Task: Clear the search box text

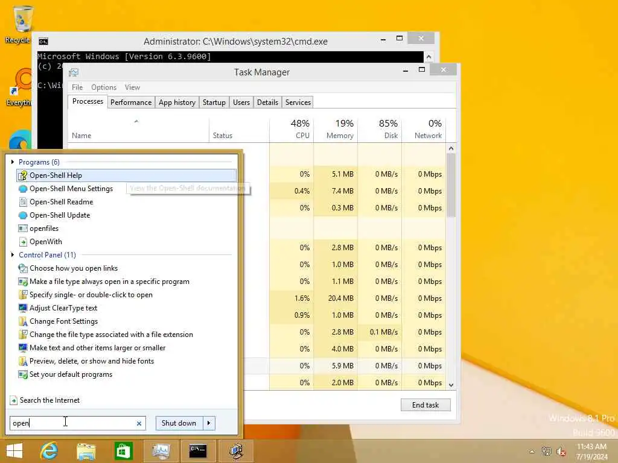Action: [139, 424]
